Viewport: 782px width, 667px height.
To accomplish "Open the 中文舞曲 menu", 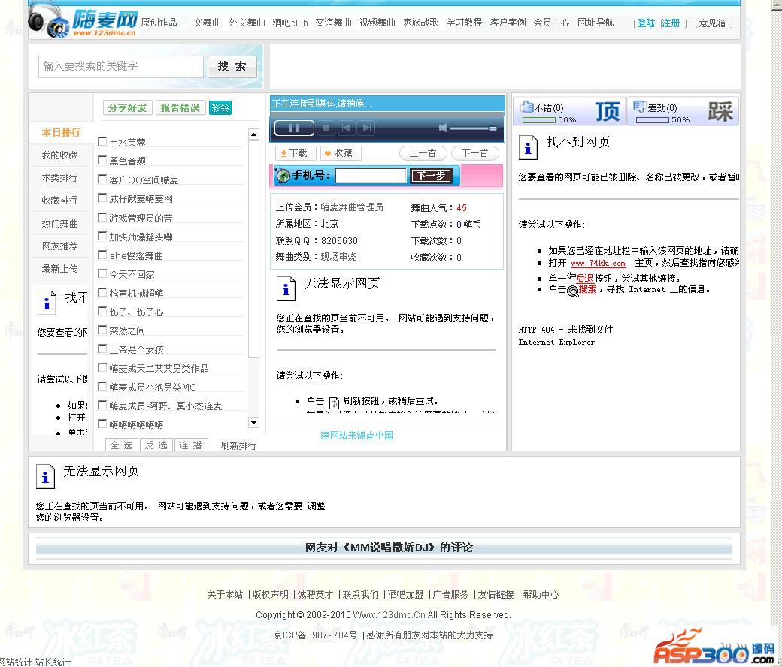I will click(x=203, y=23).
